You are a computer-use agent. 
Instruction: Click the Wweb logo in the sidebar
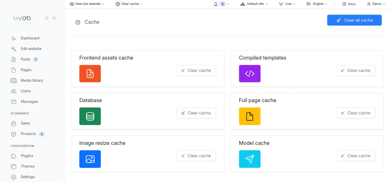coord(22,18)
